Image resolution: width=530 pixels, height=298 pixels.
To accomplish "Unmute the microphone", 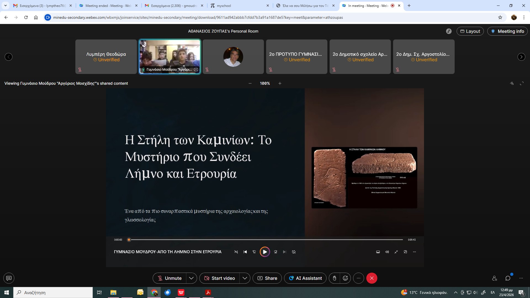I will (169, 278).
